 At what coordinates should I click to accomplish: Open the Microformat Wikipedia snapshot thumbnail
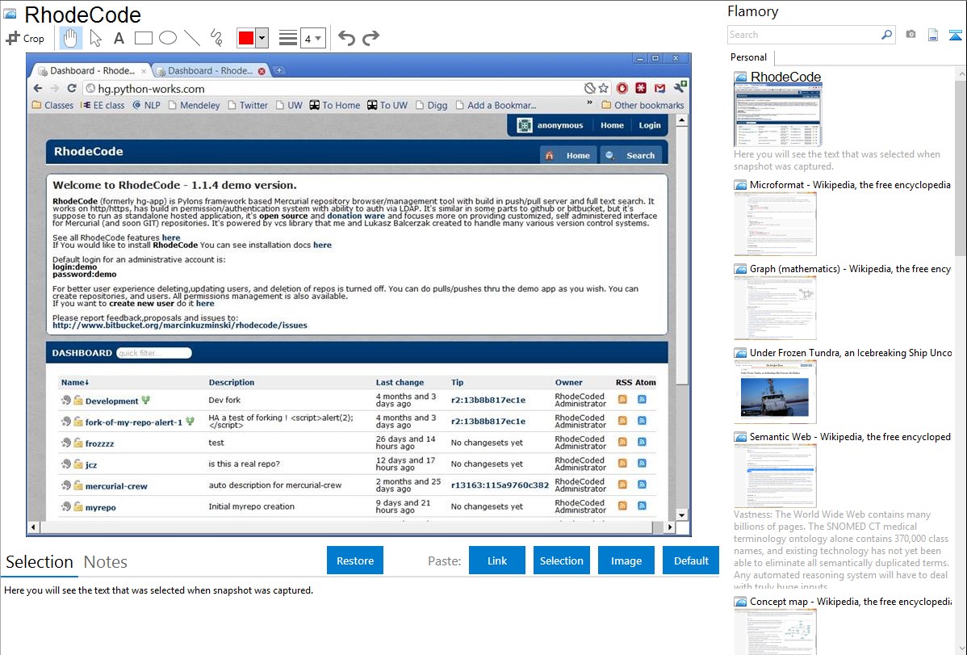(775, 224)
